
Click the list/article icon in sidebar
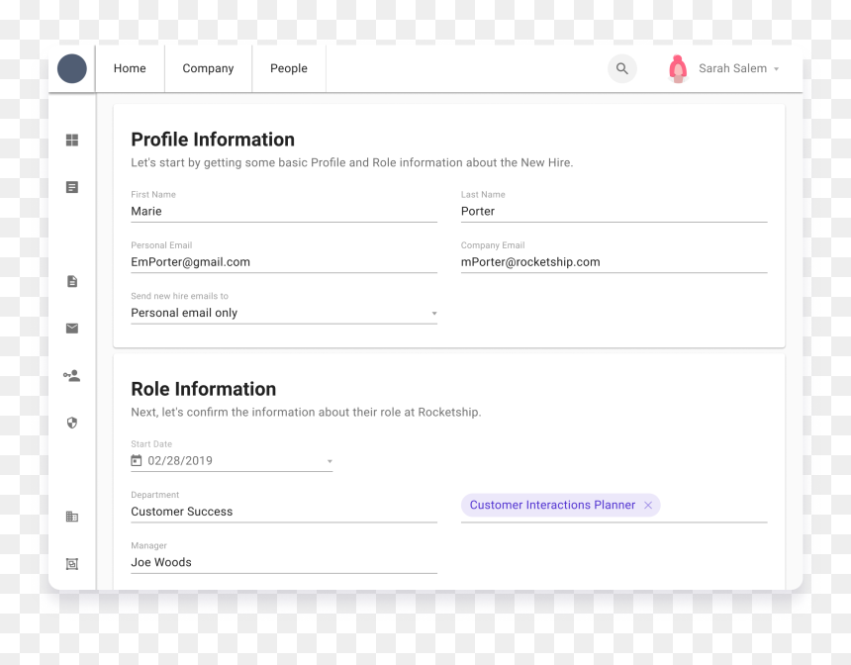(x=71, y=187)
